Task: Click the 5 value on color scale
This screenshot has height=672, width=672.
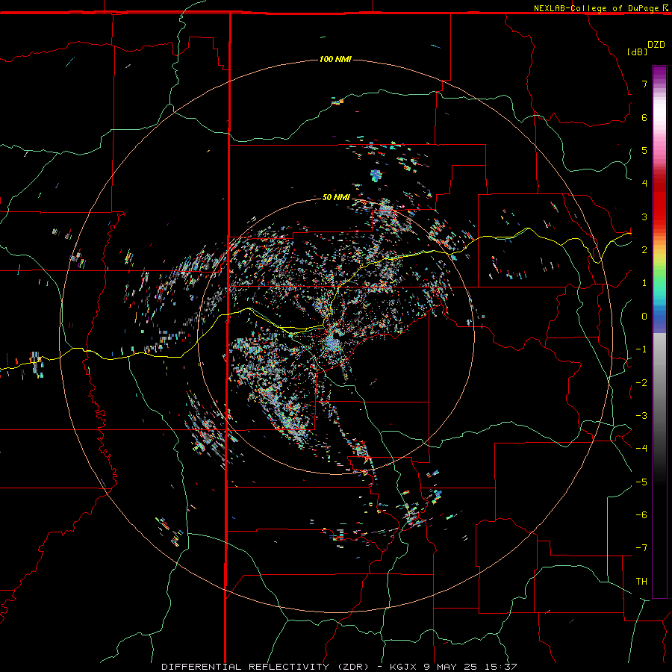Action: 644,150
